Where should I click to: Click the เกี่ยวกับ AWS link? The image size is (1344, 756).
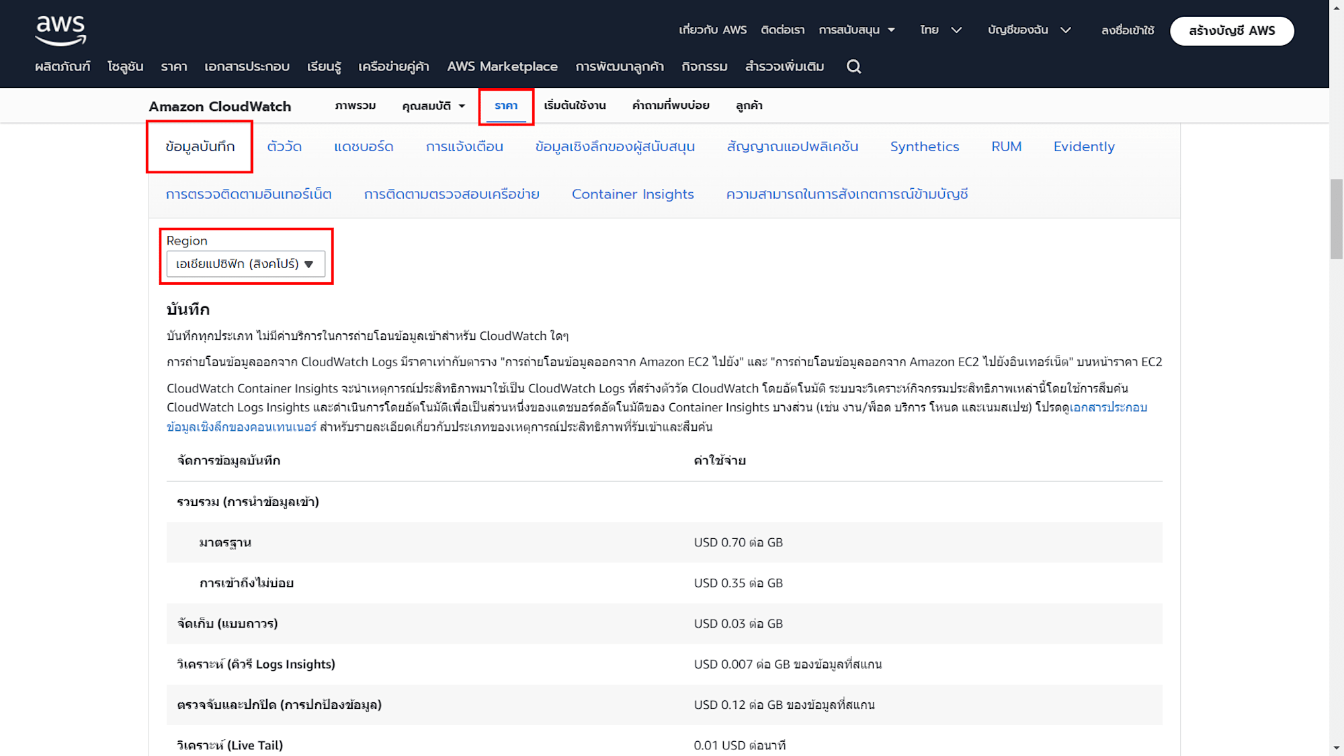[x=712, y=30]
